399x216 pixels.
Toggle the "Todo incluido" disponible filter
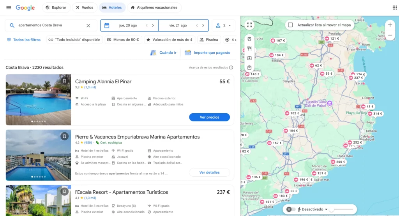click(x=74, y=40)
